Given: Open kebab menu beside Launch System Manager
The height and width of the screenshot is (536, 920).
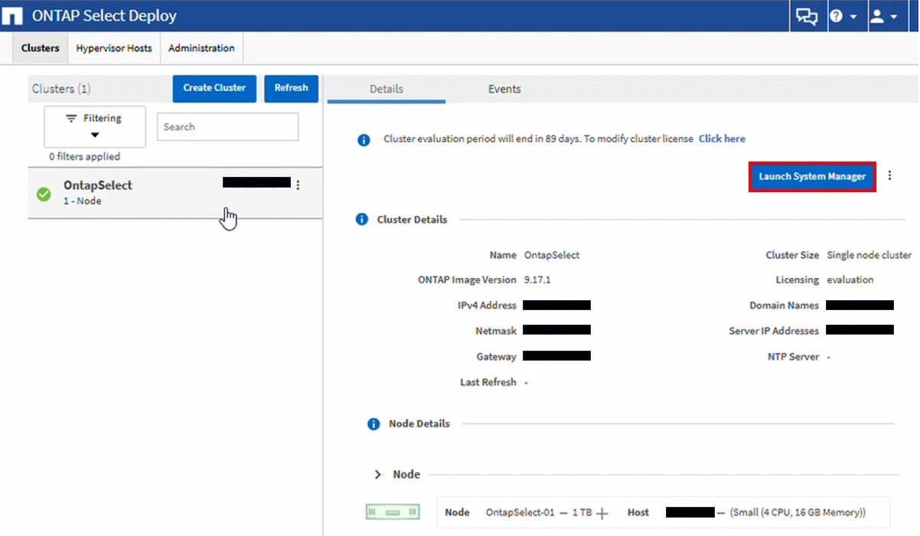Looking at the screenshot, I should (889, 175).
